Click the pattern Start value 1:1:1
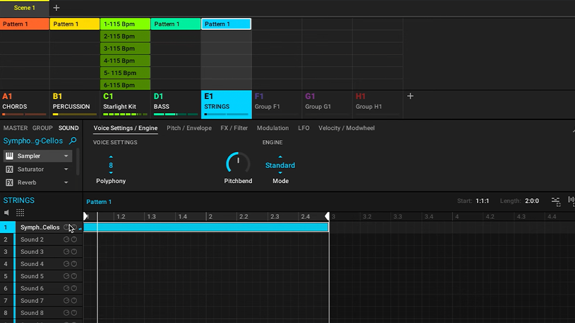This screenshot has height=323, width=575. [482, 201]
